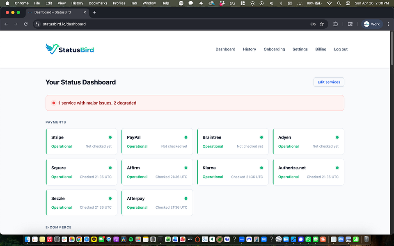Click the muted sound icon in the menu bar
The image size is (394, 246).
pyautogui.click(x=271, y=3)
